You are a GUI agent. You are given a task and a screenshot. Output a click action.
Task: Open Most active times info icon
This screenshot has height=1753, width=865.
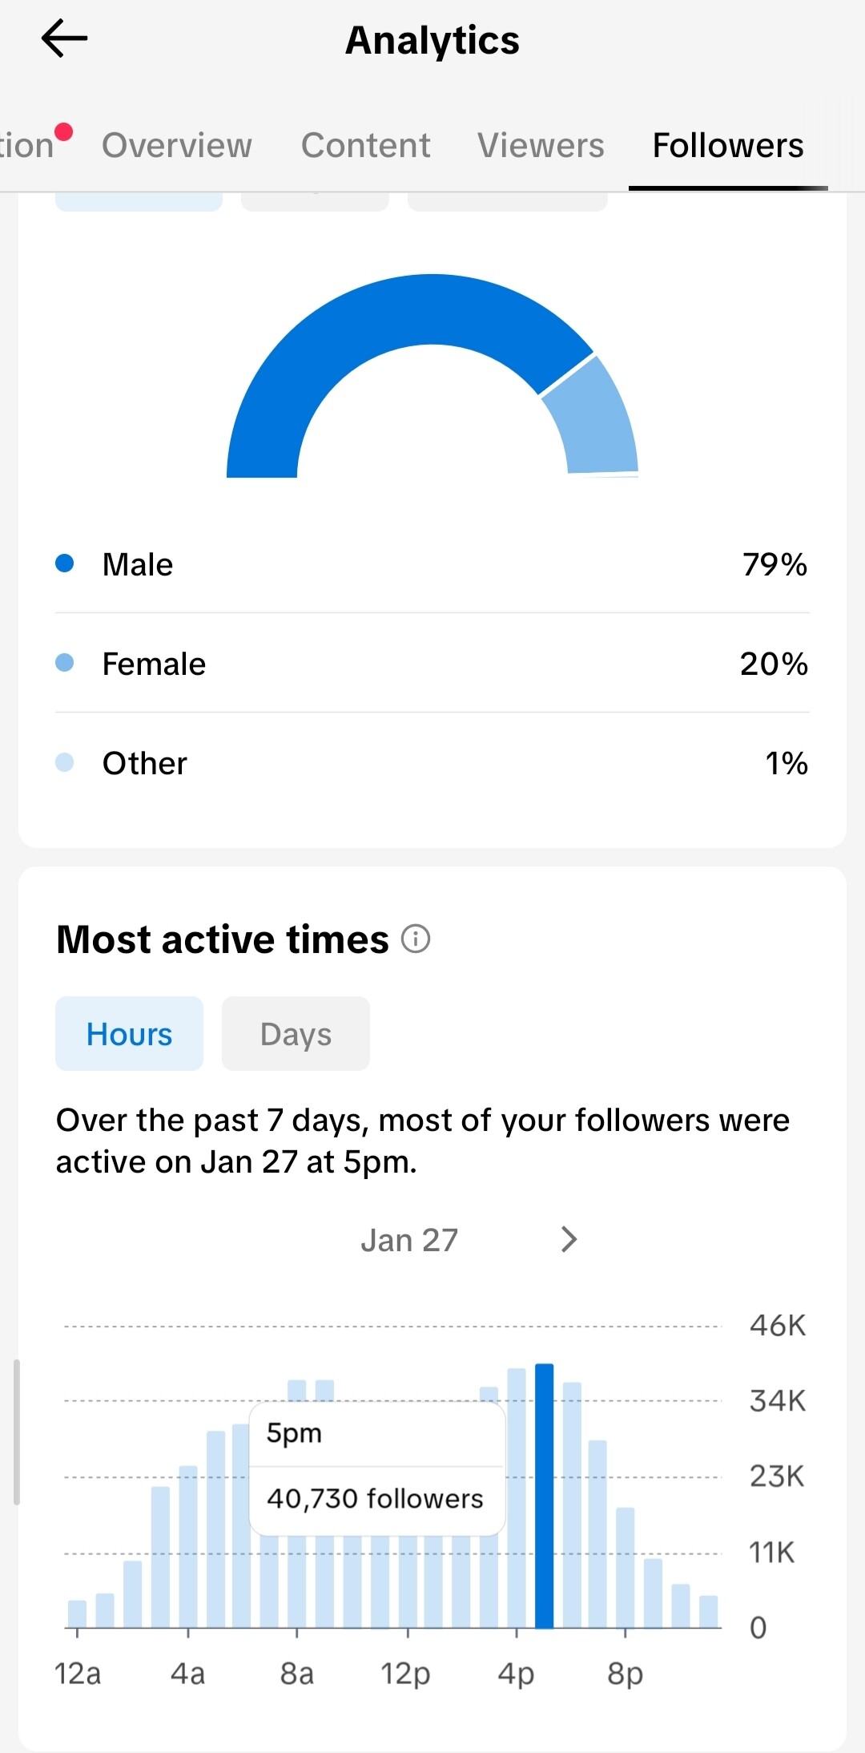416,939
